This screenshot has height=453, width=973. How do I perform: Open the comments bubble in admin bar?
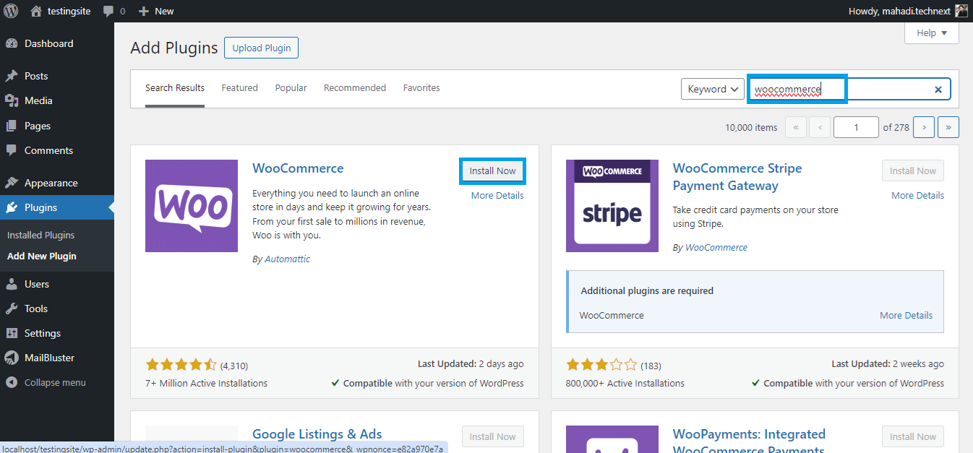click(114, 11)
